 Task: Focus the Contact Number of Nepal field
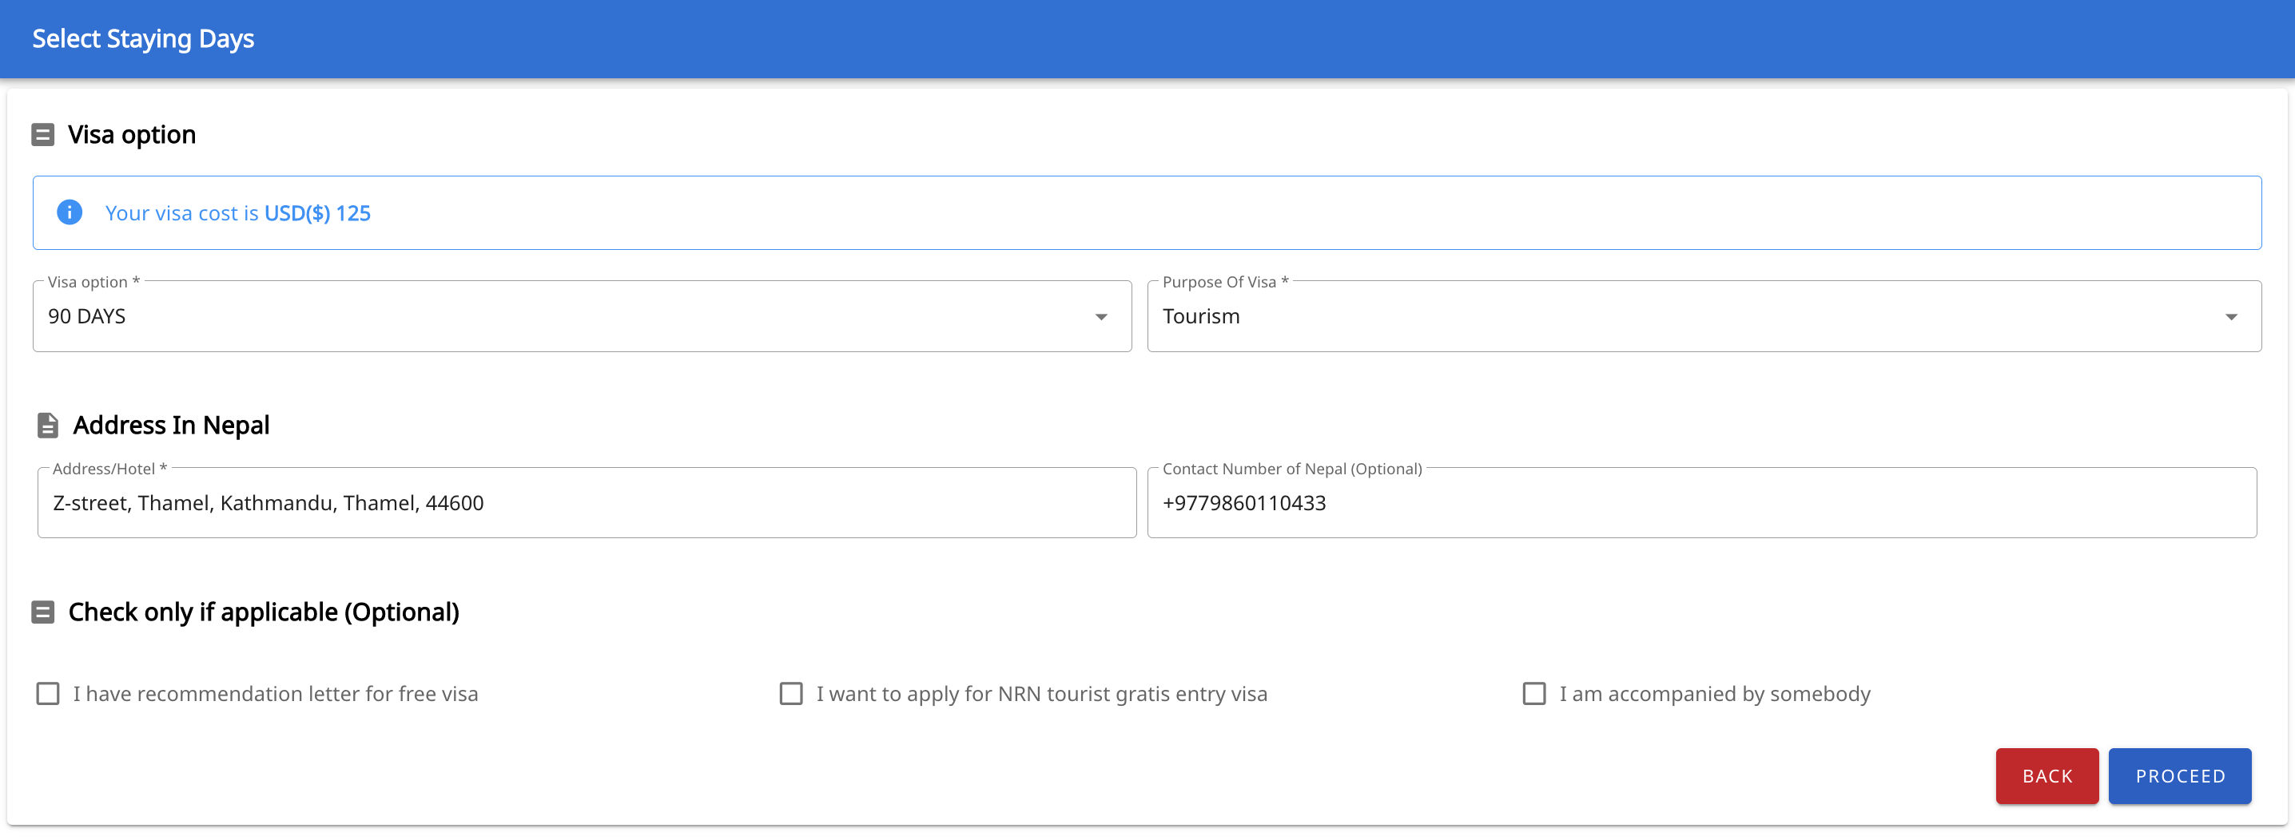(1700, 503)
